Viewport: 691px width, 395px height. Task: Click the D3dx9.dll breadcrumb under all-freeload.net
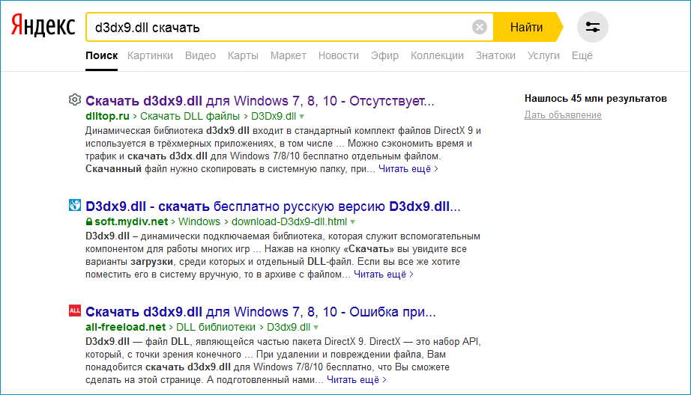pos(289,327)
